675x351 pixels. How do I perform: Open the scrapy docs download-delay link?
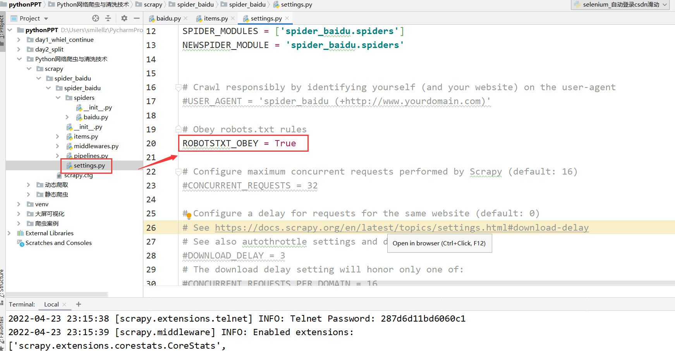click(x=402, y=228)
